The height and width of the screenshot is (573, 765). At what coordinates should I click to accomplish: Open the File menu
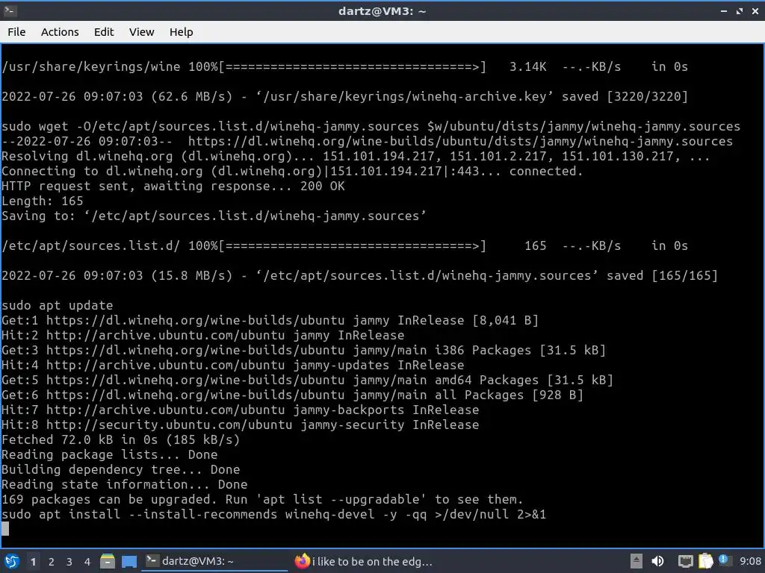16,32
